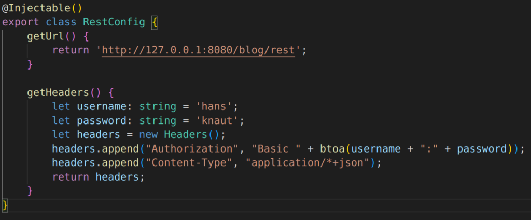Place cursor on RestConfig class name
The height and width of the screenshot is (220, 531).
(114, 22)
